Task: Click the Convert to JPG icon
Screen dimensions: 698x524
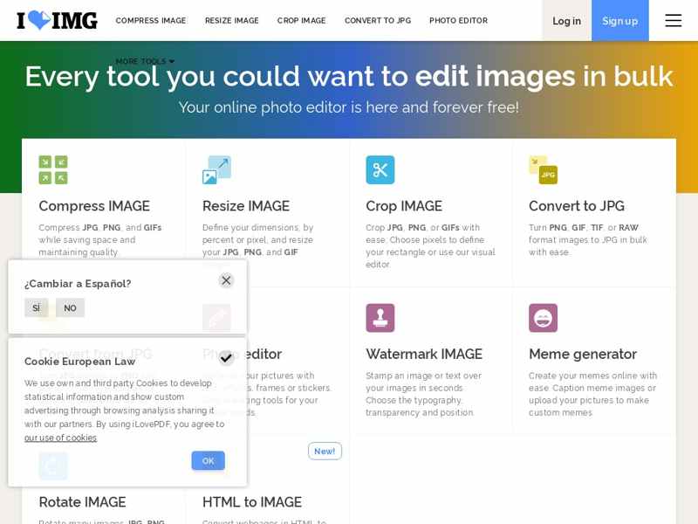Action: pos(543,169)
